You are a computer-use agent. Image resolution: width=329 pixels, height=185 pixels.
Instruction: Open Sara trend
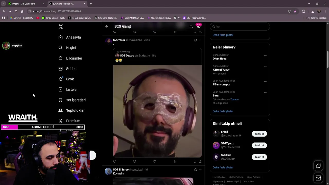216,95
